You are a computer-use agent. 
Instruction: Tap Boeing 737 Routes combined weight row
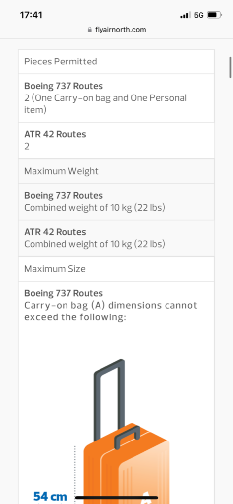click(x=116, y=201)
